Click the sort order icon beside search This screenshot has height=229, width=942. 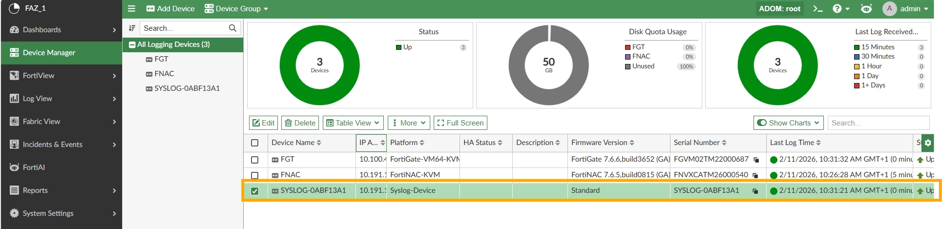(x=132, y=28)
